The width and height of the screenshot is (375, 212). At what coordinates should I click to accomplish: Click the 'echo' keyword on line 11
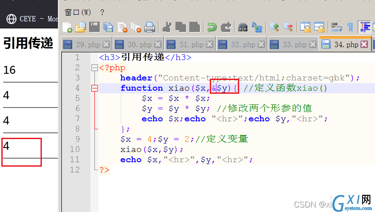click(131, 160)
